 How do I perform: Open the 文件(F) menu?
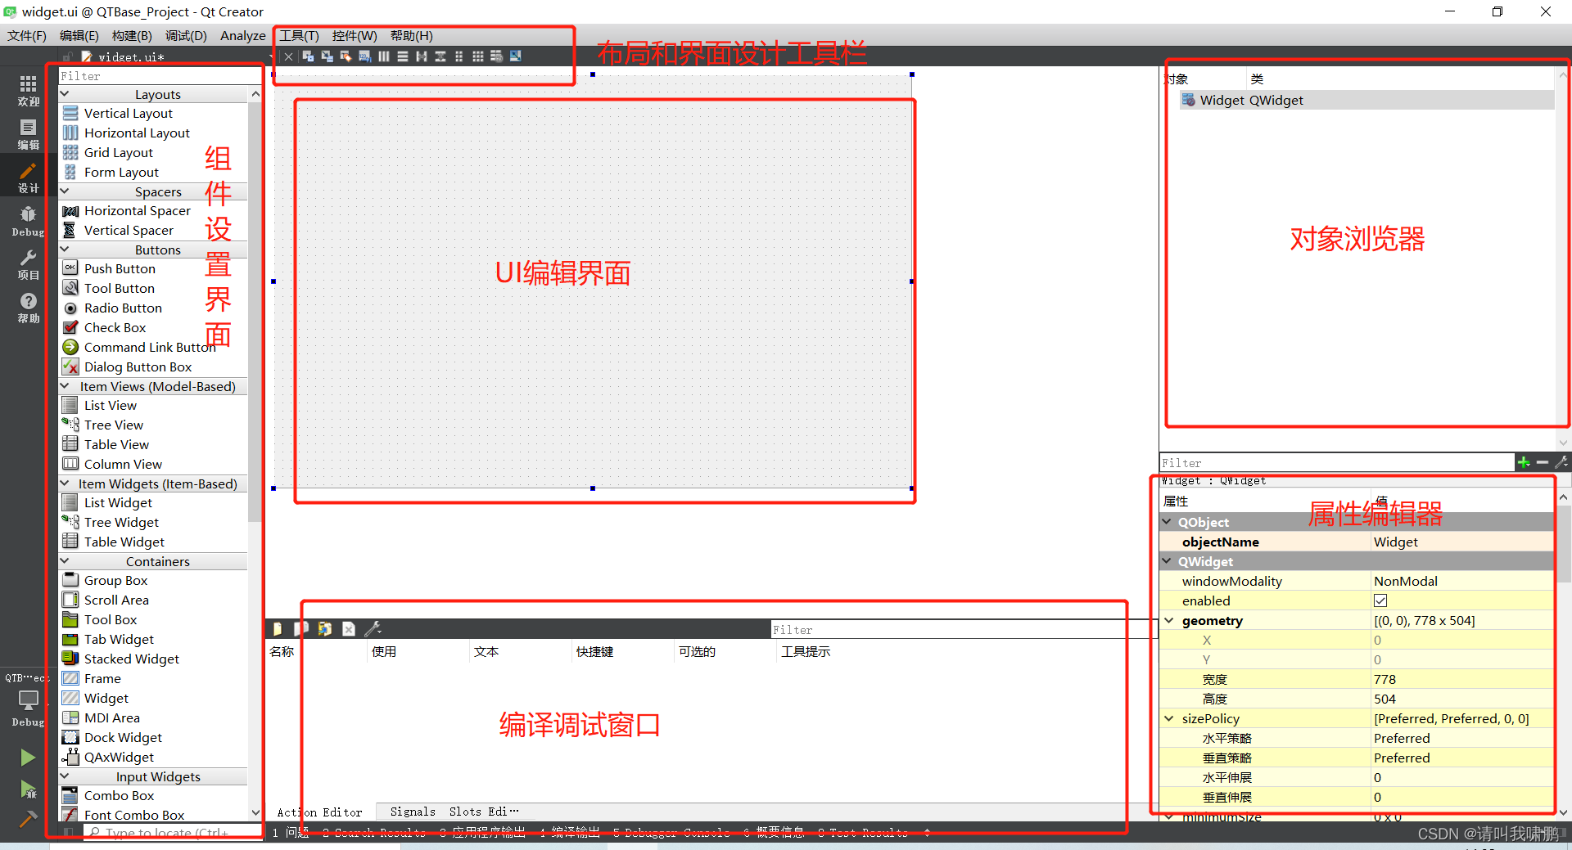(x=27, y=36)
